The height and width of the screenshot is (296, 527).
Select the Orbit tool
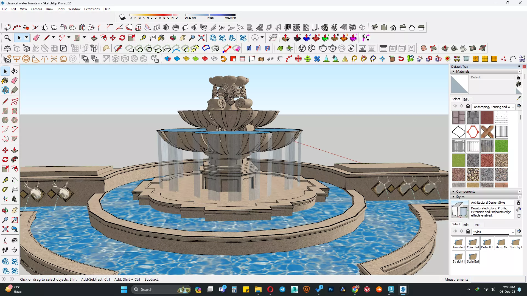tap(5, 210)
